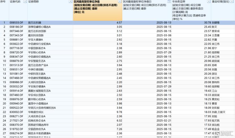The height and width of the screenshot is (138, 235).
Task: Click date 2025-03-06 in 嘉实科技创新 row
Action: point(164,35)
